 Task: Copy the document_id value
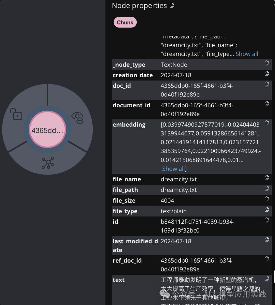[x=267, y=104]
